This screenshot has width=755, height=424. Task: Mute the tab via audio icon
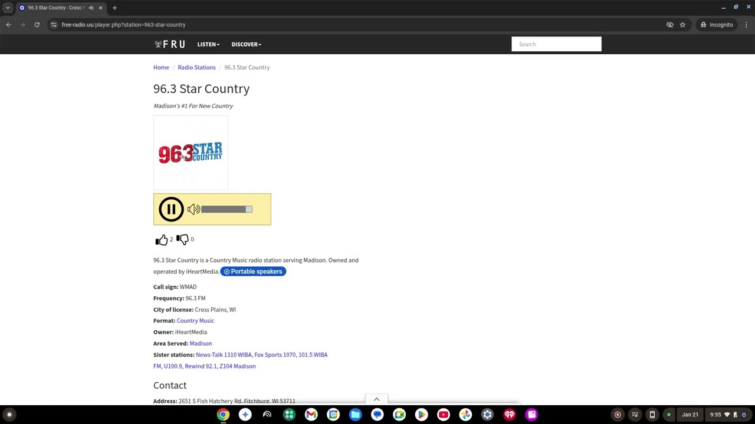click(x=91, y=8)
